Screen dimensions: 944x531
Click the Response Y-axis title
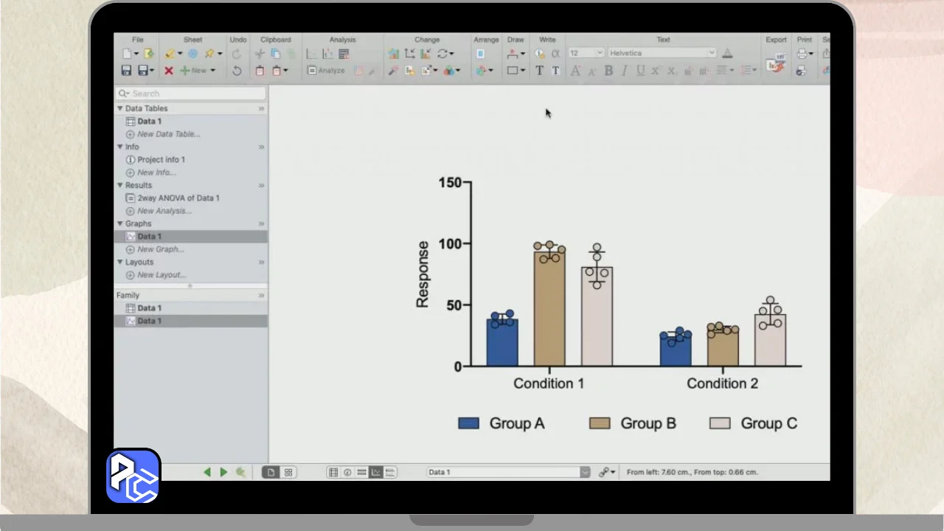coord(423,274)
